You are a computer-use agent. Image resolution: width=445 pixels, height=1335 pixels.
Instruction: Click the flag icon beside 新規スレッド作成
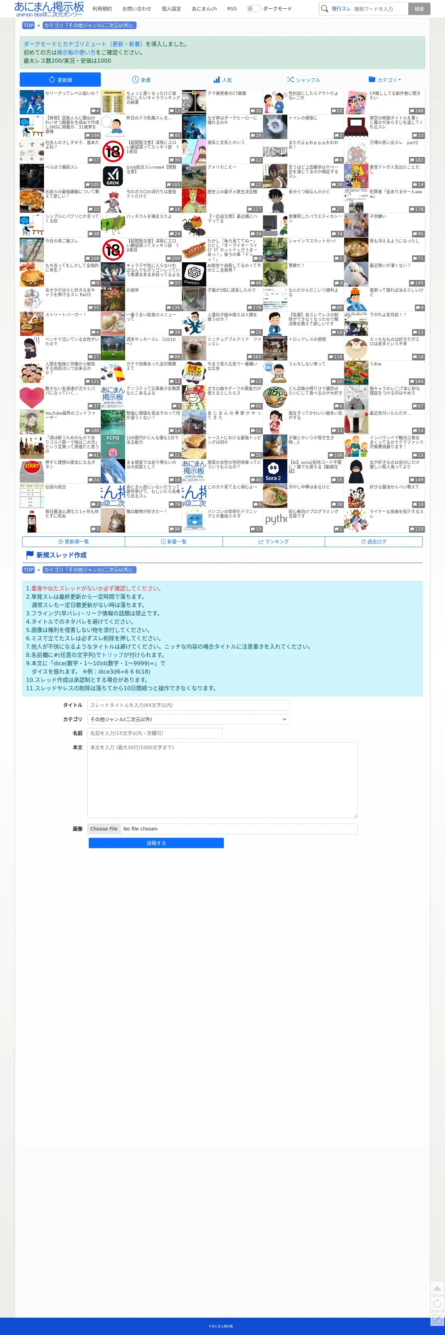point(30,554)
